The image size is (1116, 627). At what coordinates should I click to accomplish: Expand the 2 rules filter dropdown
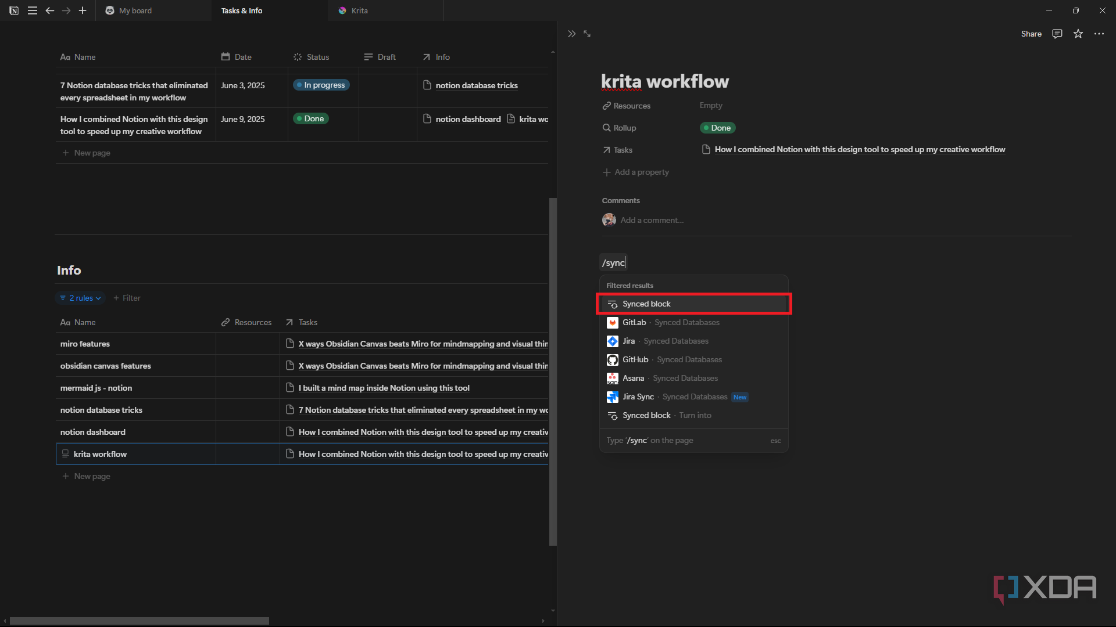80,298
